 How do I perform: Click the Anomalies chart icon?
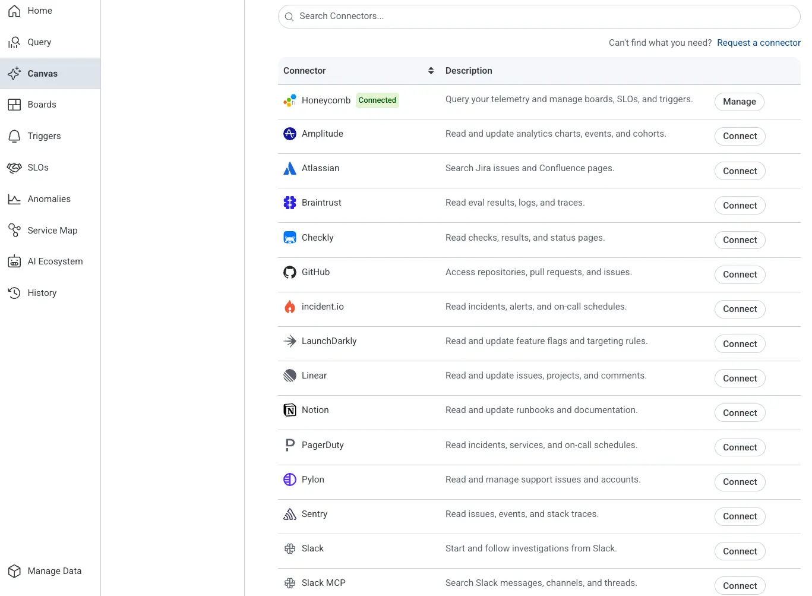click(14, 199)
